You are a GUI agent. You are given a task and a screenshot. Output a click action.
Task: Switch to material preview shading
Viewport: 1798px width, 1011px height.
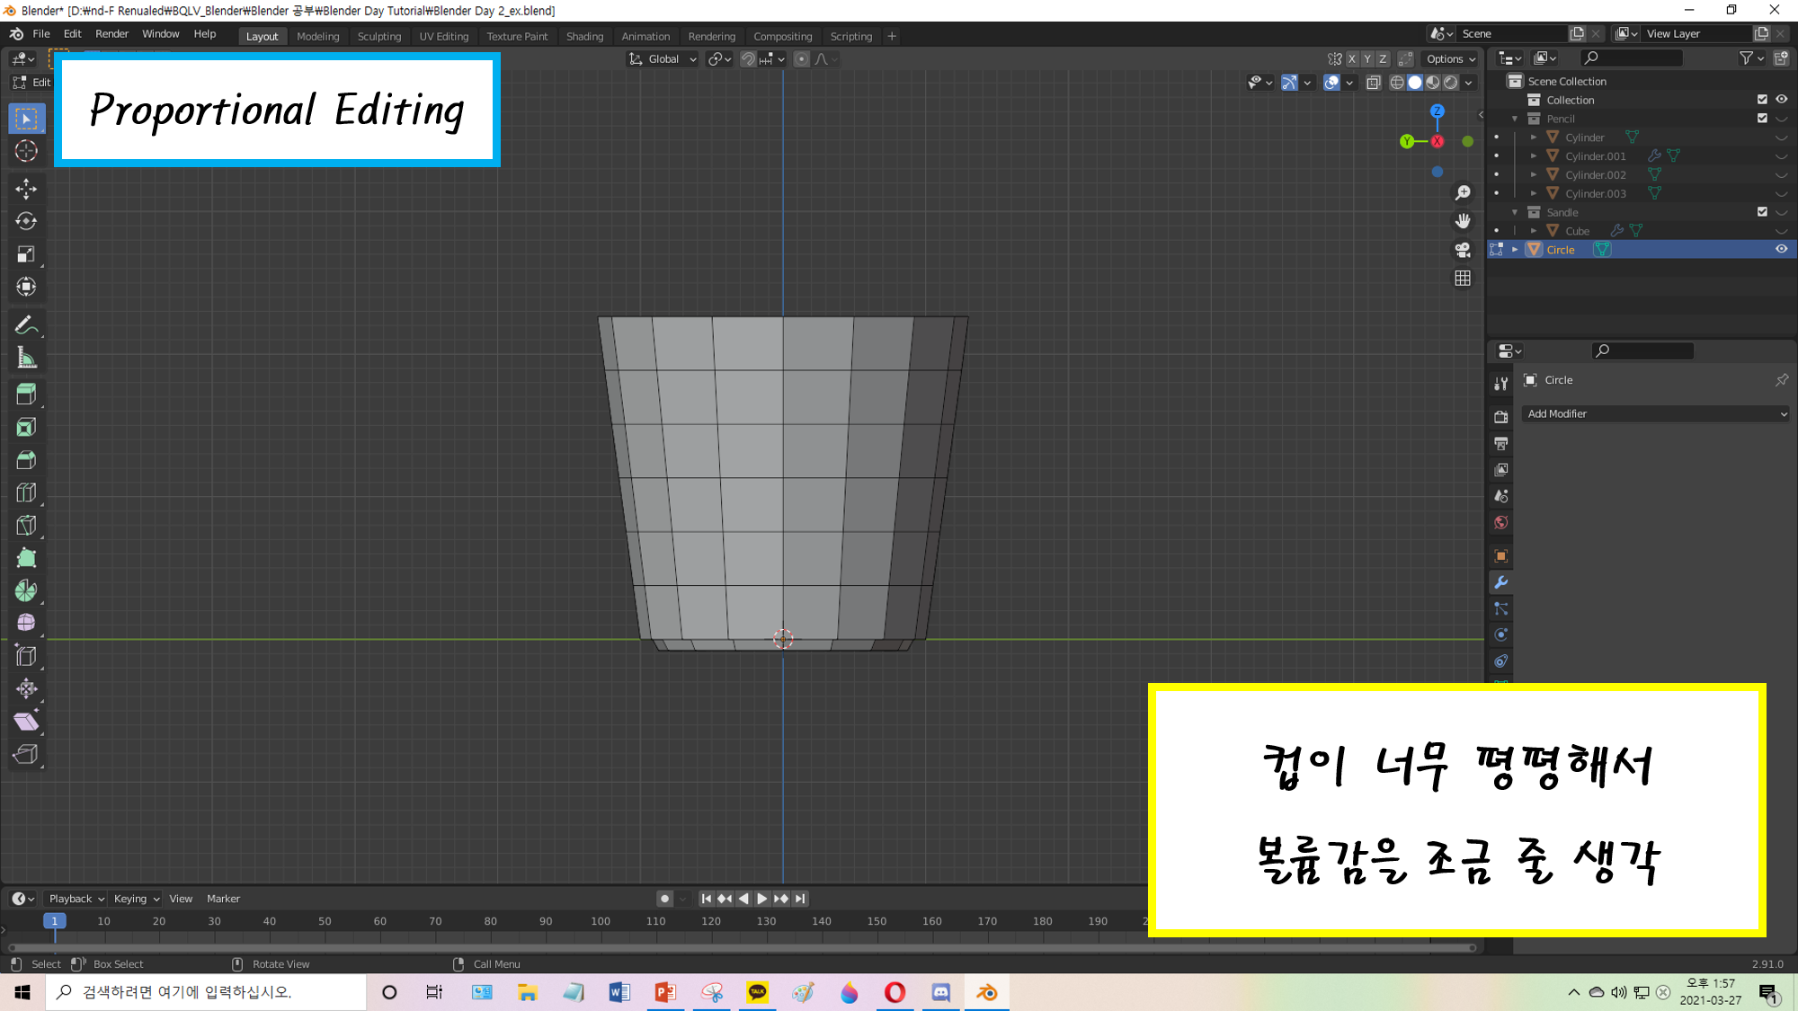click(x=1432, y=83)
